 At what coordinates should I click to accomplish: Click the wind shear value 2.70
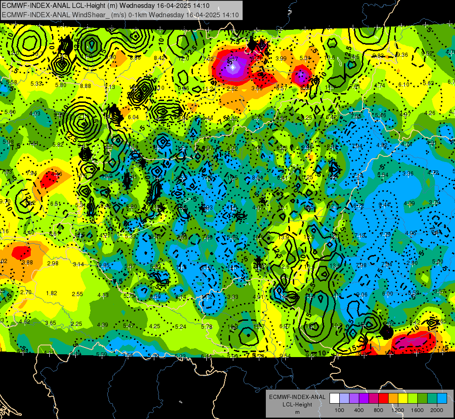point(26,292)
